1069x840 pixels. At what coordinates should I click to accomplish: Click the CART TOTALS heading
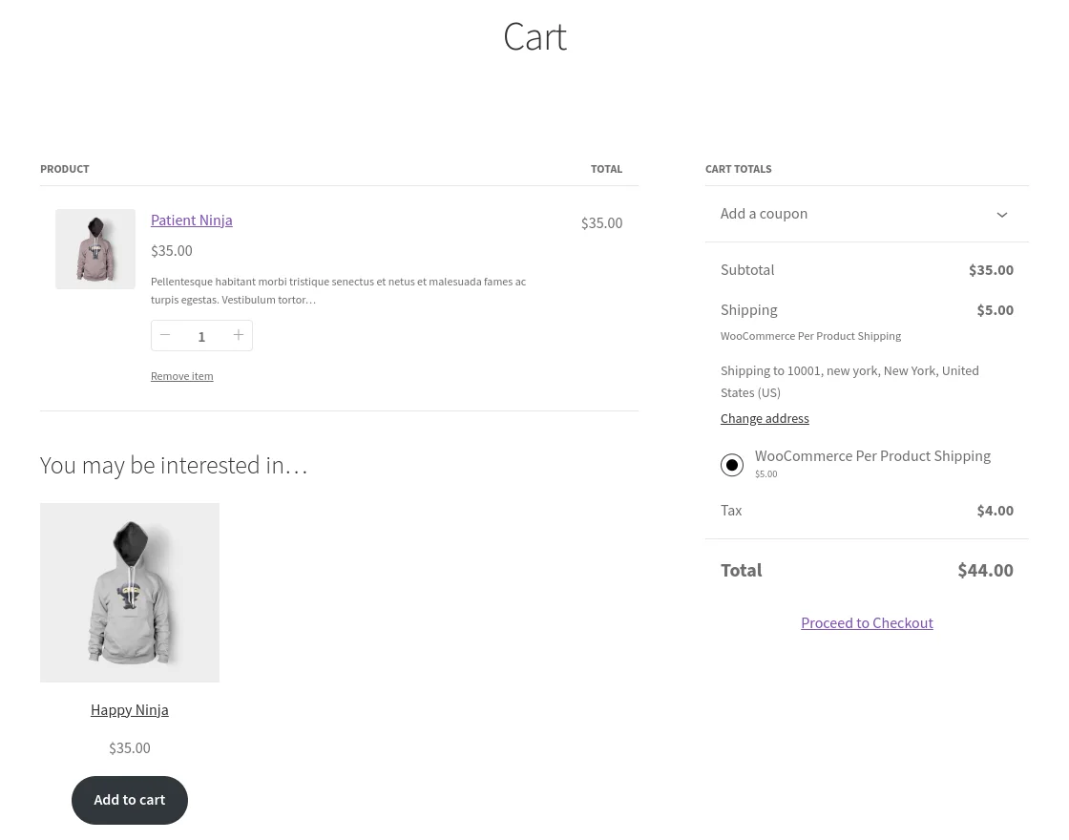(x=738, y=168)
